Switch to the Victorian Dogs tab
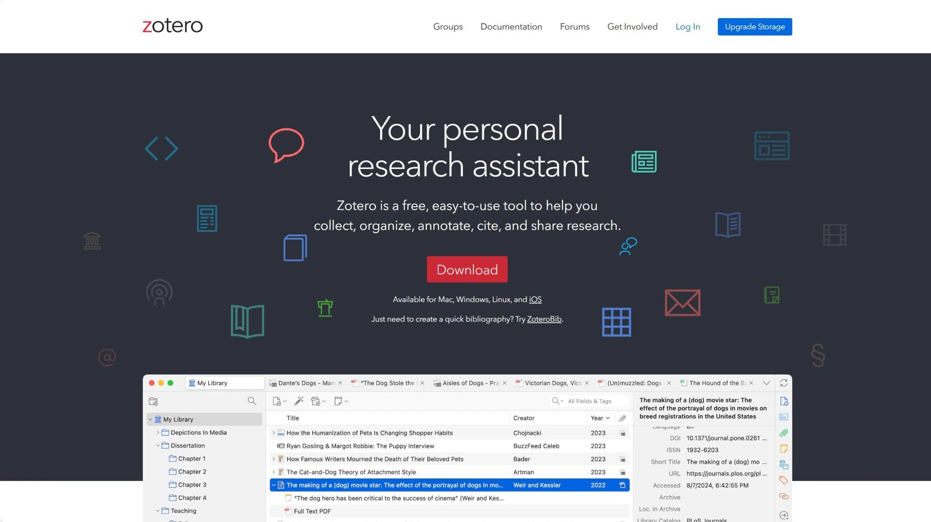The image size is (931, 522). pos(552,383)
